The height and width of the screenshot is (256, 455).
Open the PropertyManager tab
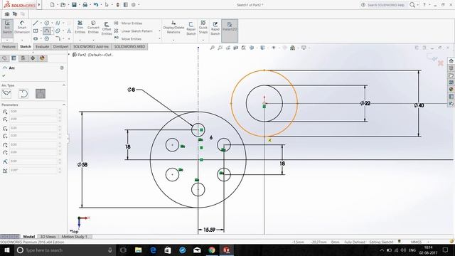click(x=14, y=58)
